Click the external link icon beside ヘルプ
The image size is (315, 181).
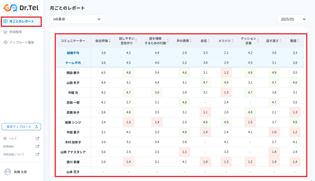pyautogui.click(x=37, y=139)
